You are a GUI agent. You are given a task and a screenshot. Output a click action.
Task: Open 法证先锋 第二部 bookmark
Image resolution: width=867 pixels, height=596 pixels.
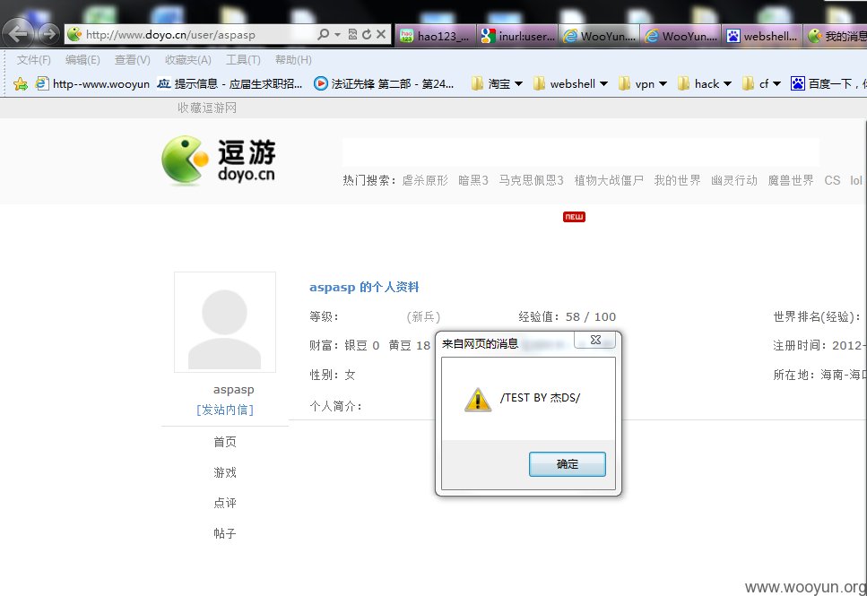384,84
